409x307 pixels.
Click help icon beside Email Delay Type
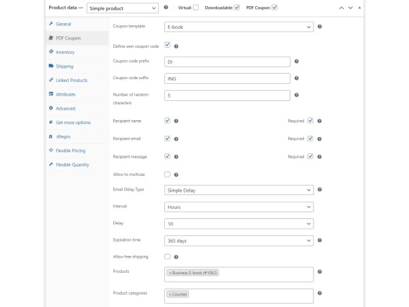pyautogui.click(x=320, y=190)
